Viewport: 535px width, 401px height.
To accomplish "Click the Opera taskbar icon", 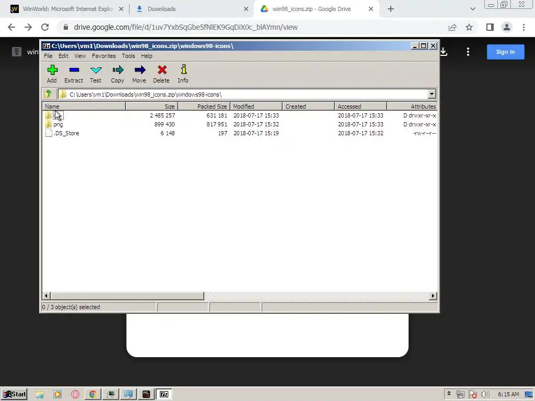I will point(75,394).
